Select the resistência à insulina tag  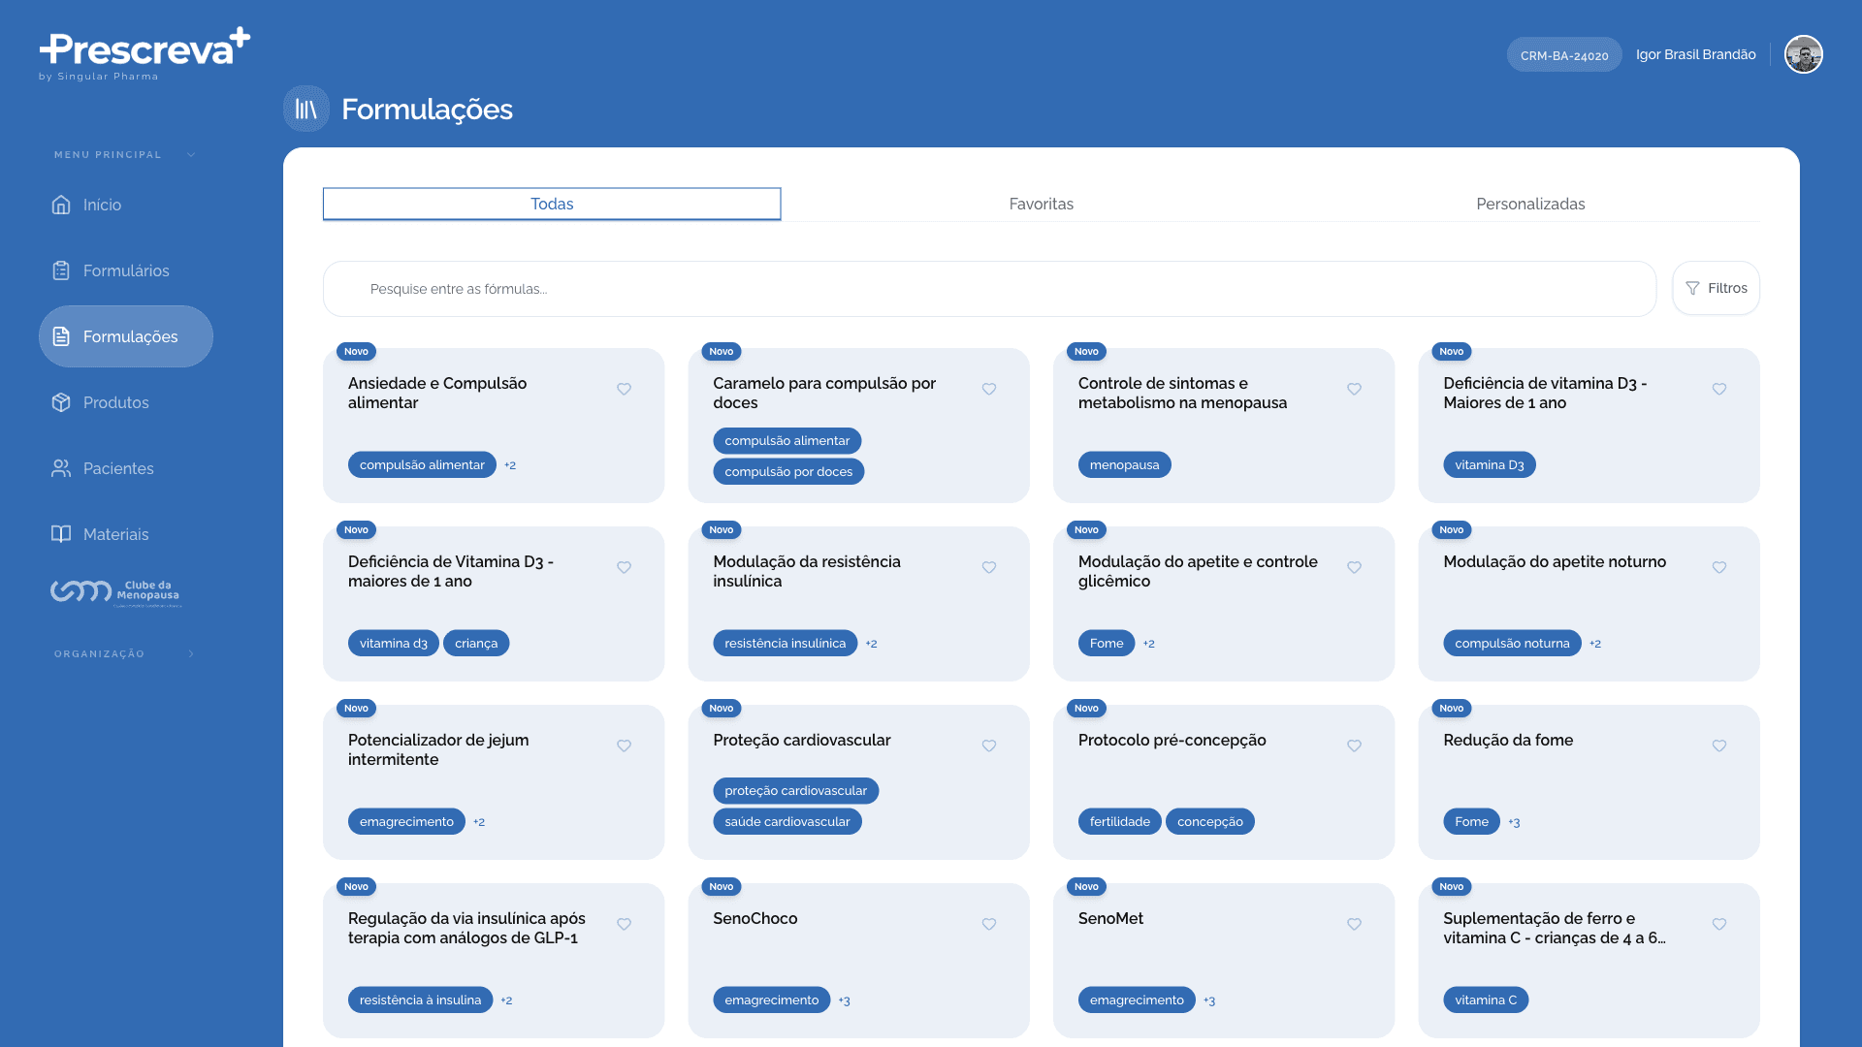click(x=420, y=999)
